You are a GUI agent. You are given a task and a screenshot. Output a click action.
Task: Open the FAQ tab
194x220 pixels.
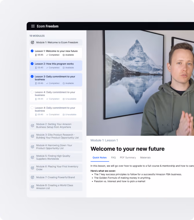click(x=114, y=157)
